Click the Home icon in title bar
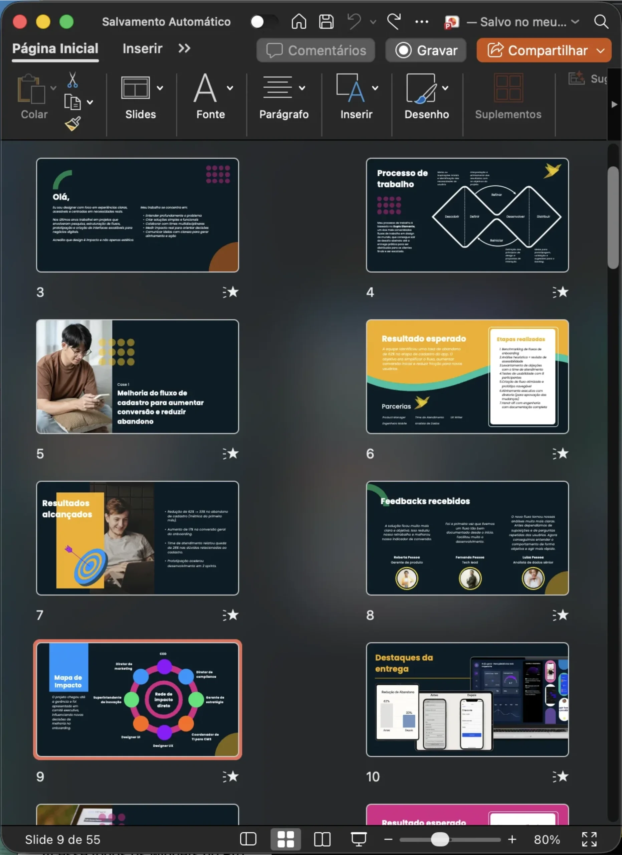622x855 pixels. click(298, 21)
